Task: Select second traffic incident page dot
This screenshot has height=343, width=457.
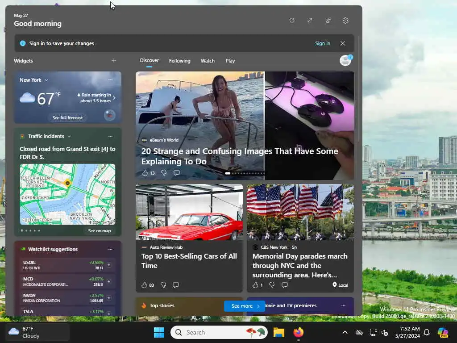Action: point(26,231)
